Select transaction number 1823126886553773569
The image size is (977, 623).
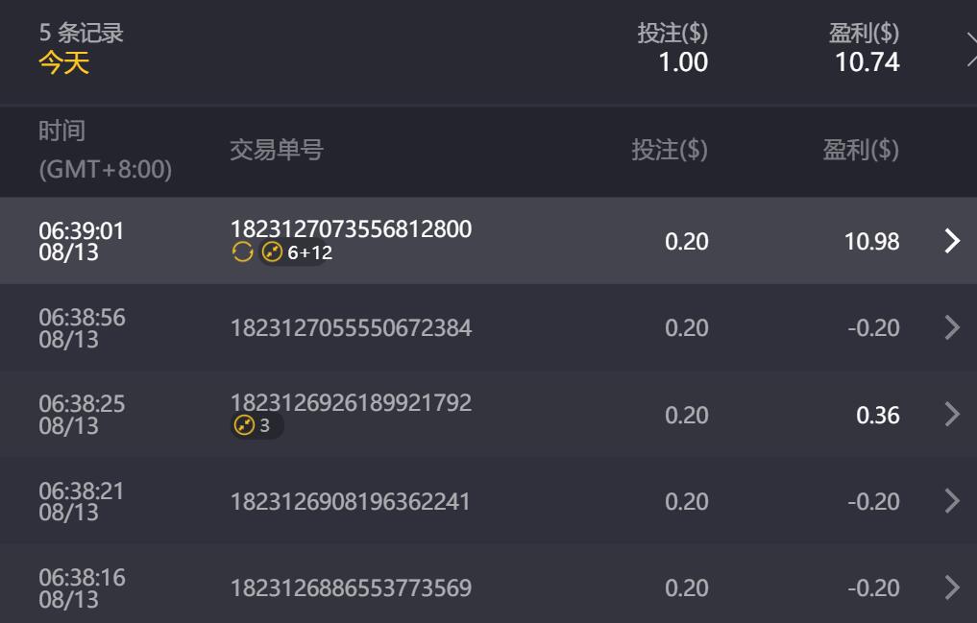pos(351,587)
